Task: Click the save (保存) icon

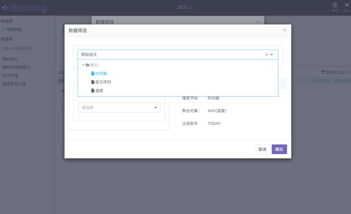Action: (335, 5)
